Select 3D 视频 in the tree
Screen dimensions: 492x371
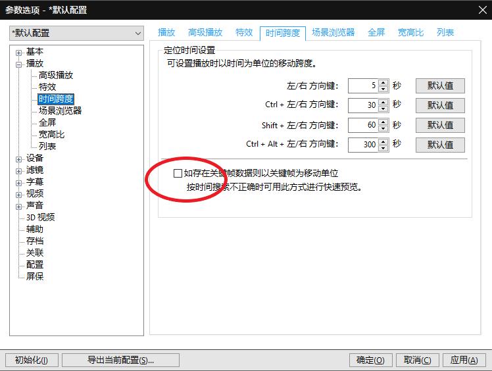[x=41, y=217]
